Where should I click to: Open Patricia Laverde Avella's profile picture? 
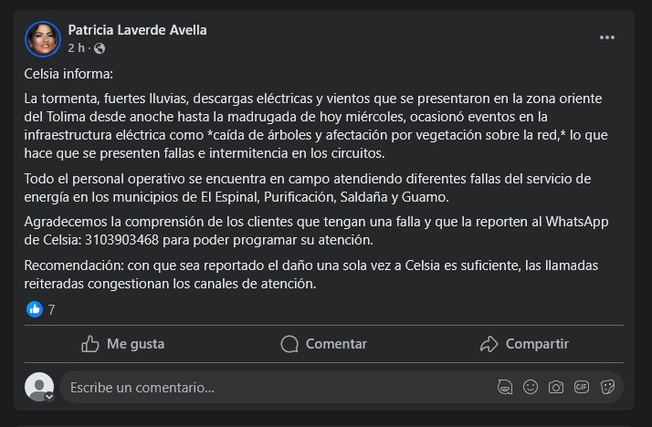43,39
